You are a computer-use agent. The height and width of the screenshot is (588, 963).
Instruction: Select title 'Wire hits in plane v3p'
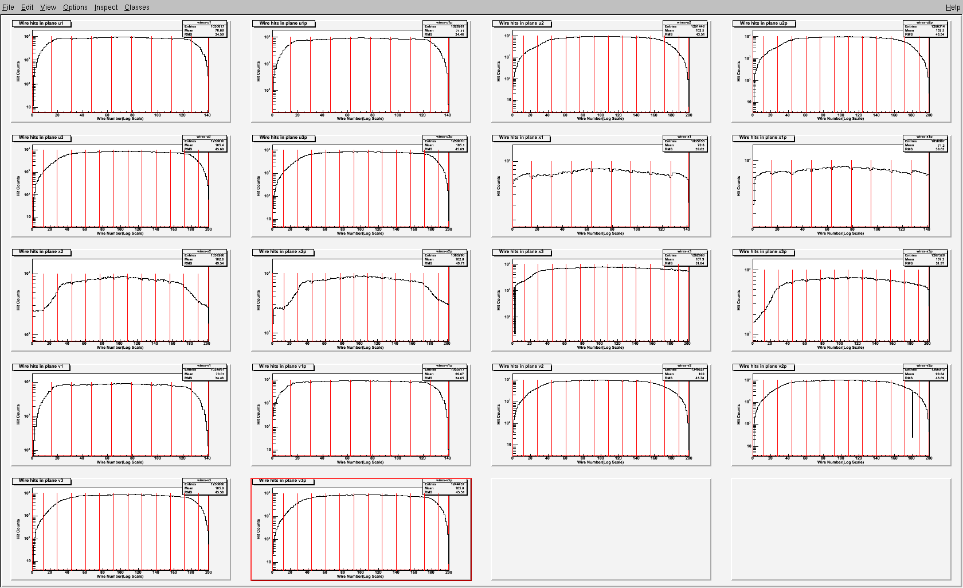283,481
